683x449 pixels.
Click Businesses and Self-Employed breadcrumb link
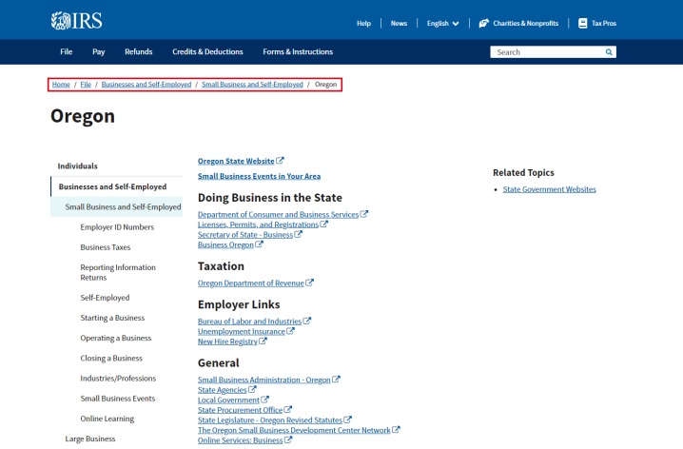pos(146,84)
